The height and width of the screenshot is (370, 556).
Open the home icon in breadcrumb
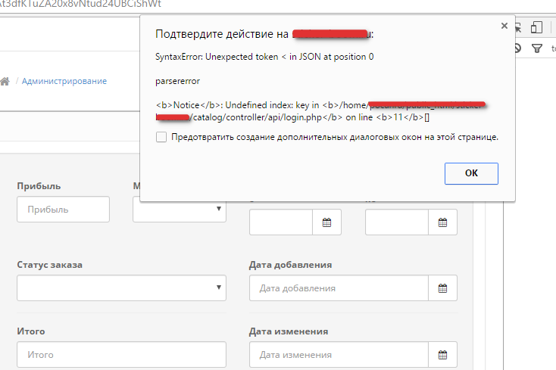coord(5,81)
